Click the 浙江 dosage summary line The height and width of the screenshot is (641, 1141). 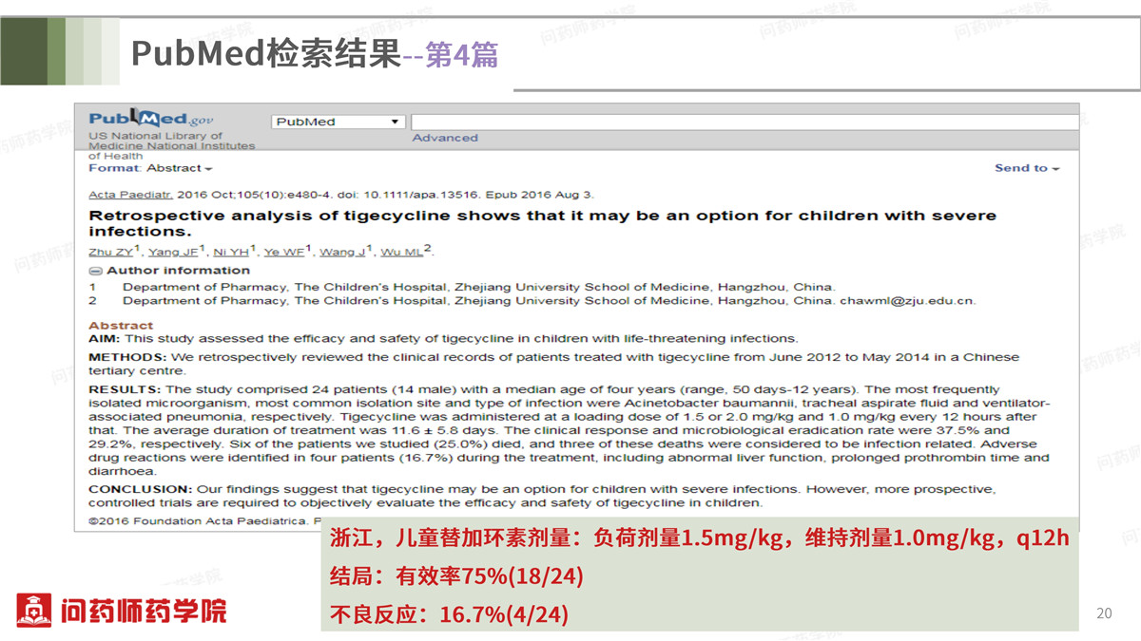coord(699,538)
